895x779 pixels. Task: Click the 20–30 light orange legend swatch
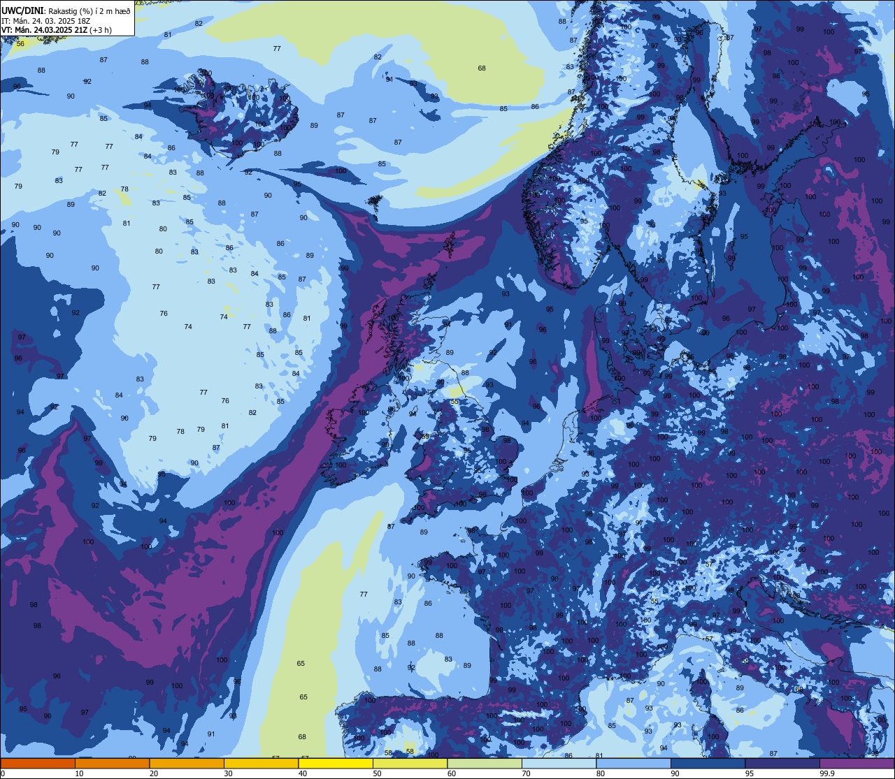(187, 763)
